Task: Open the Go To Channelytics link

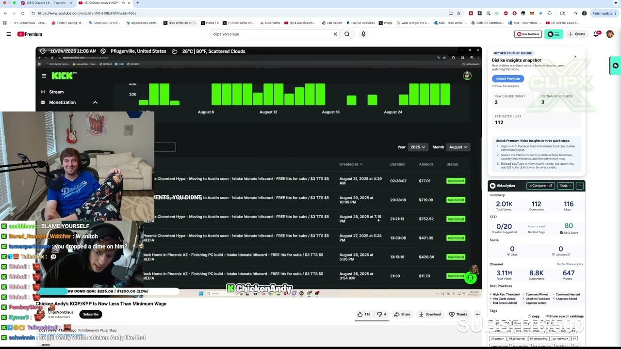Action: 570,264
